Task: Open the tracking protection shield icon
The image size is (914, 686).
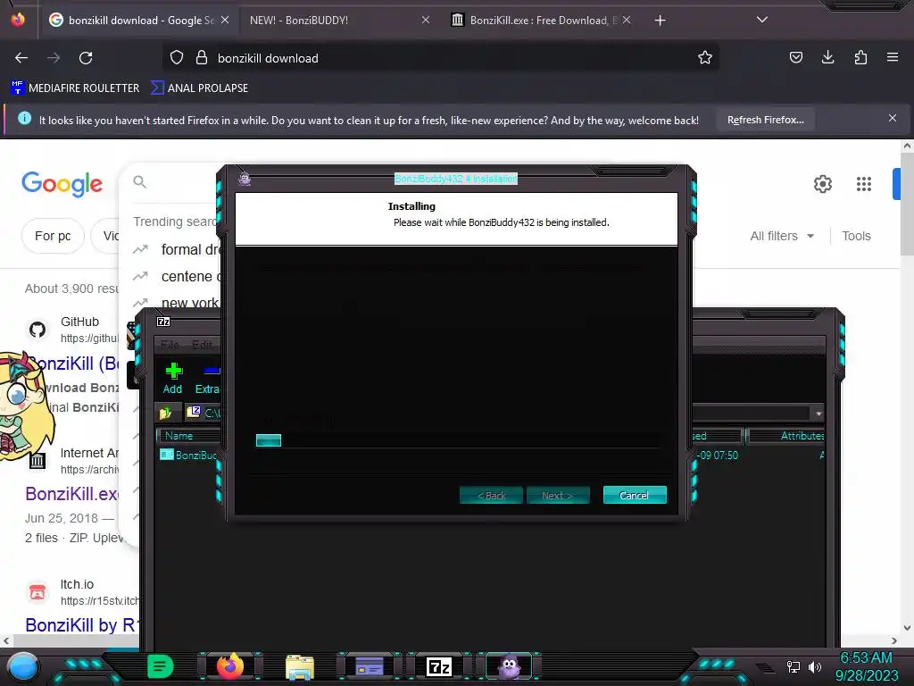Action: coord(177,58)
